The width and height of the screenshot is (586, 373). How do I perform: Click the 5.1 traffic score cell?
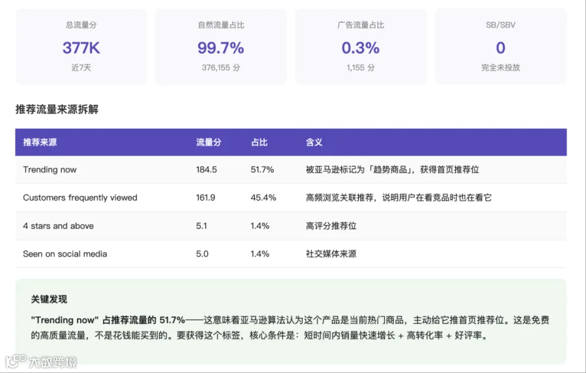tap(201, 226)
